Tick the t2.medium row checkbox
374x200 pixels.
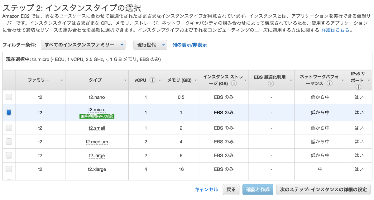[x=9, y=142]
